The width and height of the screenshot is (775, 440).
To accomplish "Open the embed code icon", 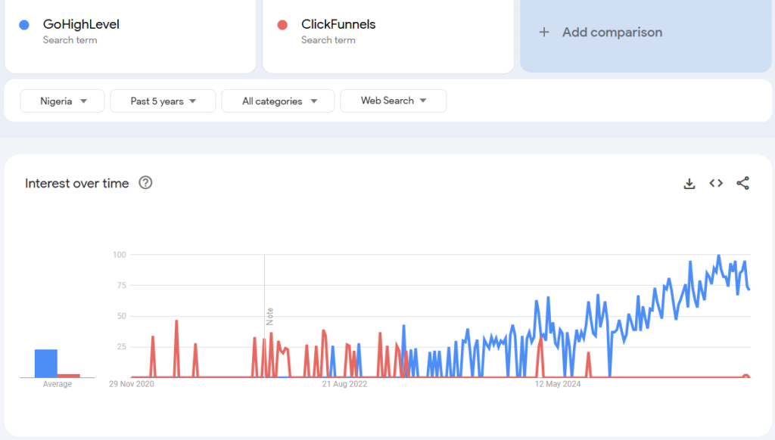I will pyautogui.click(x=716, y=184).
